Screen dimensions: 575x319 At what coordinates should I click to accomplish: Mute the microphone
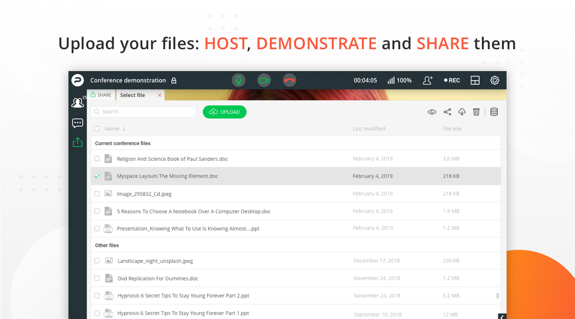point(238,81)
